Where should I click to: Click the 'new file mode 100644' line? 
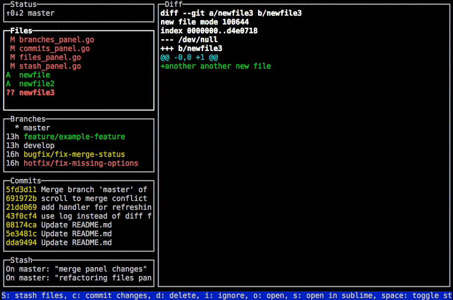pyautogui.click(x=205, y=22)
